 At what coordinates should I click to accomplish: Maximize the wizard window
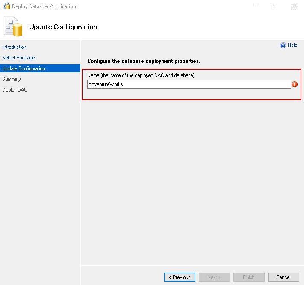(275, 6)
